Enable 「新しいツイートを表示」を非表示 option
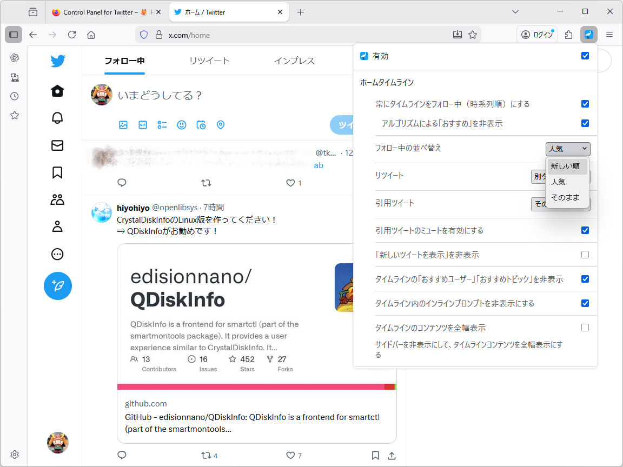Viewport: 623px width, 467px height. click(585, 255)
